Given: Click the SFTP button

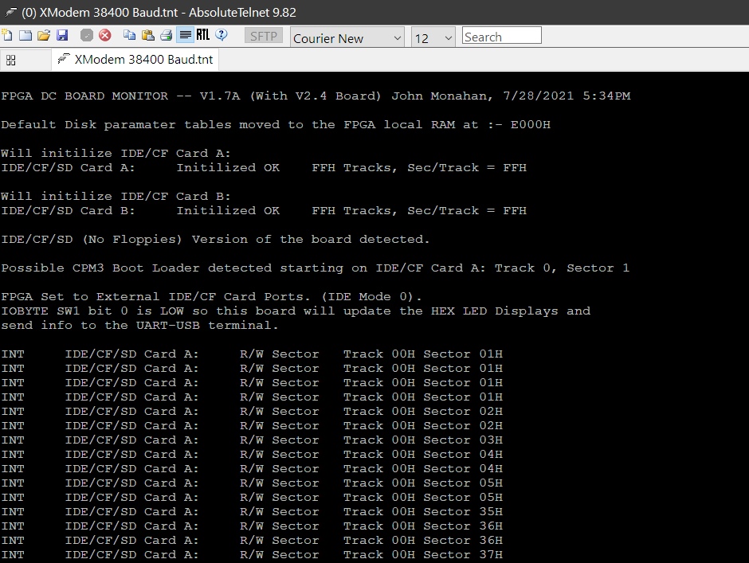Looking at the screenshot, I should [264, 36].
